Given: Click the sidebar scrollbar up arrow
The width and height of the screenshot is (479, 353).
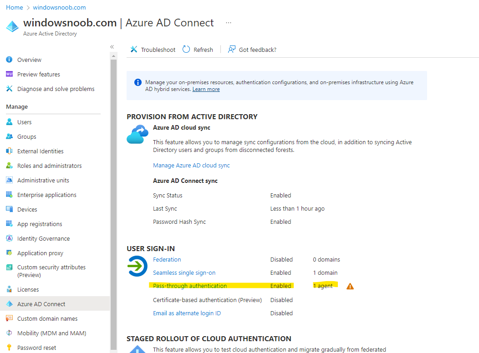Looking at the screenshot, I should [x=114, y=56].
